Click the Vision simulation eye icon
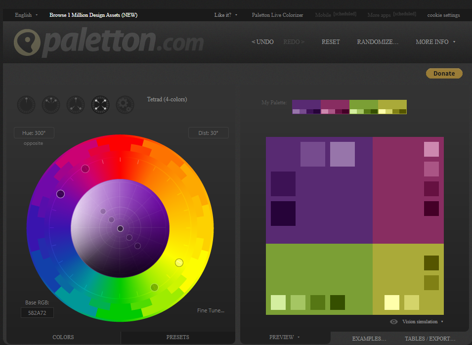 394,322
